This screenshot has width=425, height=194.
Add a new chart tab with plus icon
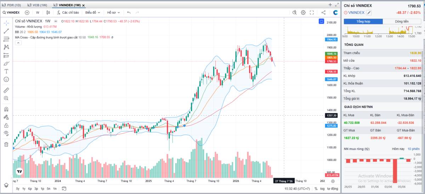(330, 5)
